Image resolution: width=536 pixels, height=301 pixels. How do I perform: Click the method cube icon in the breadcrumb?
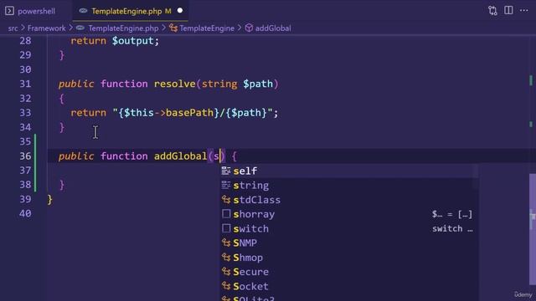249,28
